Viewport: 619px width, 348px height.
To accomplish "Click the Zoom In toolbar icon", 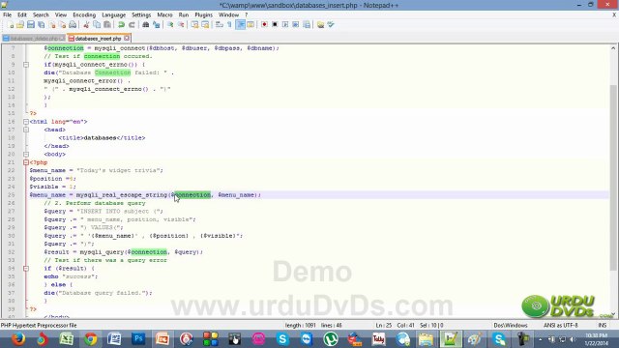I will pyautogui.click(x=170, y=25).
